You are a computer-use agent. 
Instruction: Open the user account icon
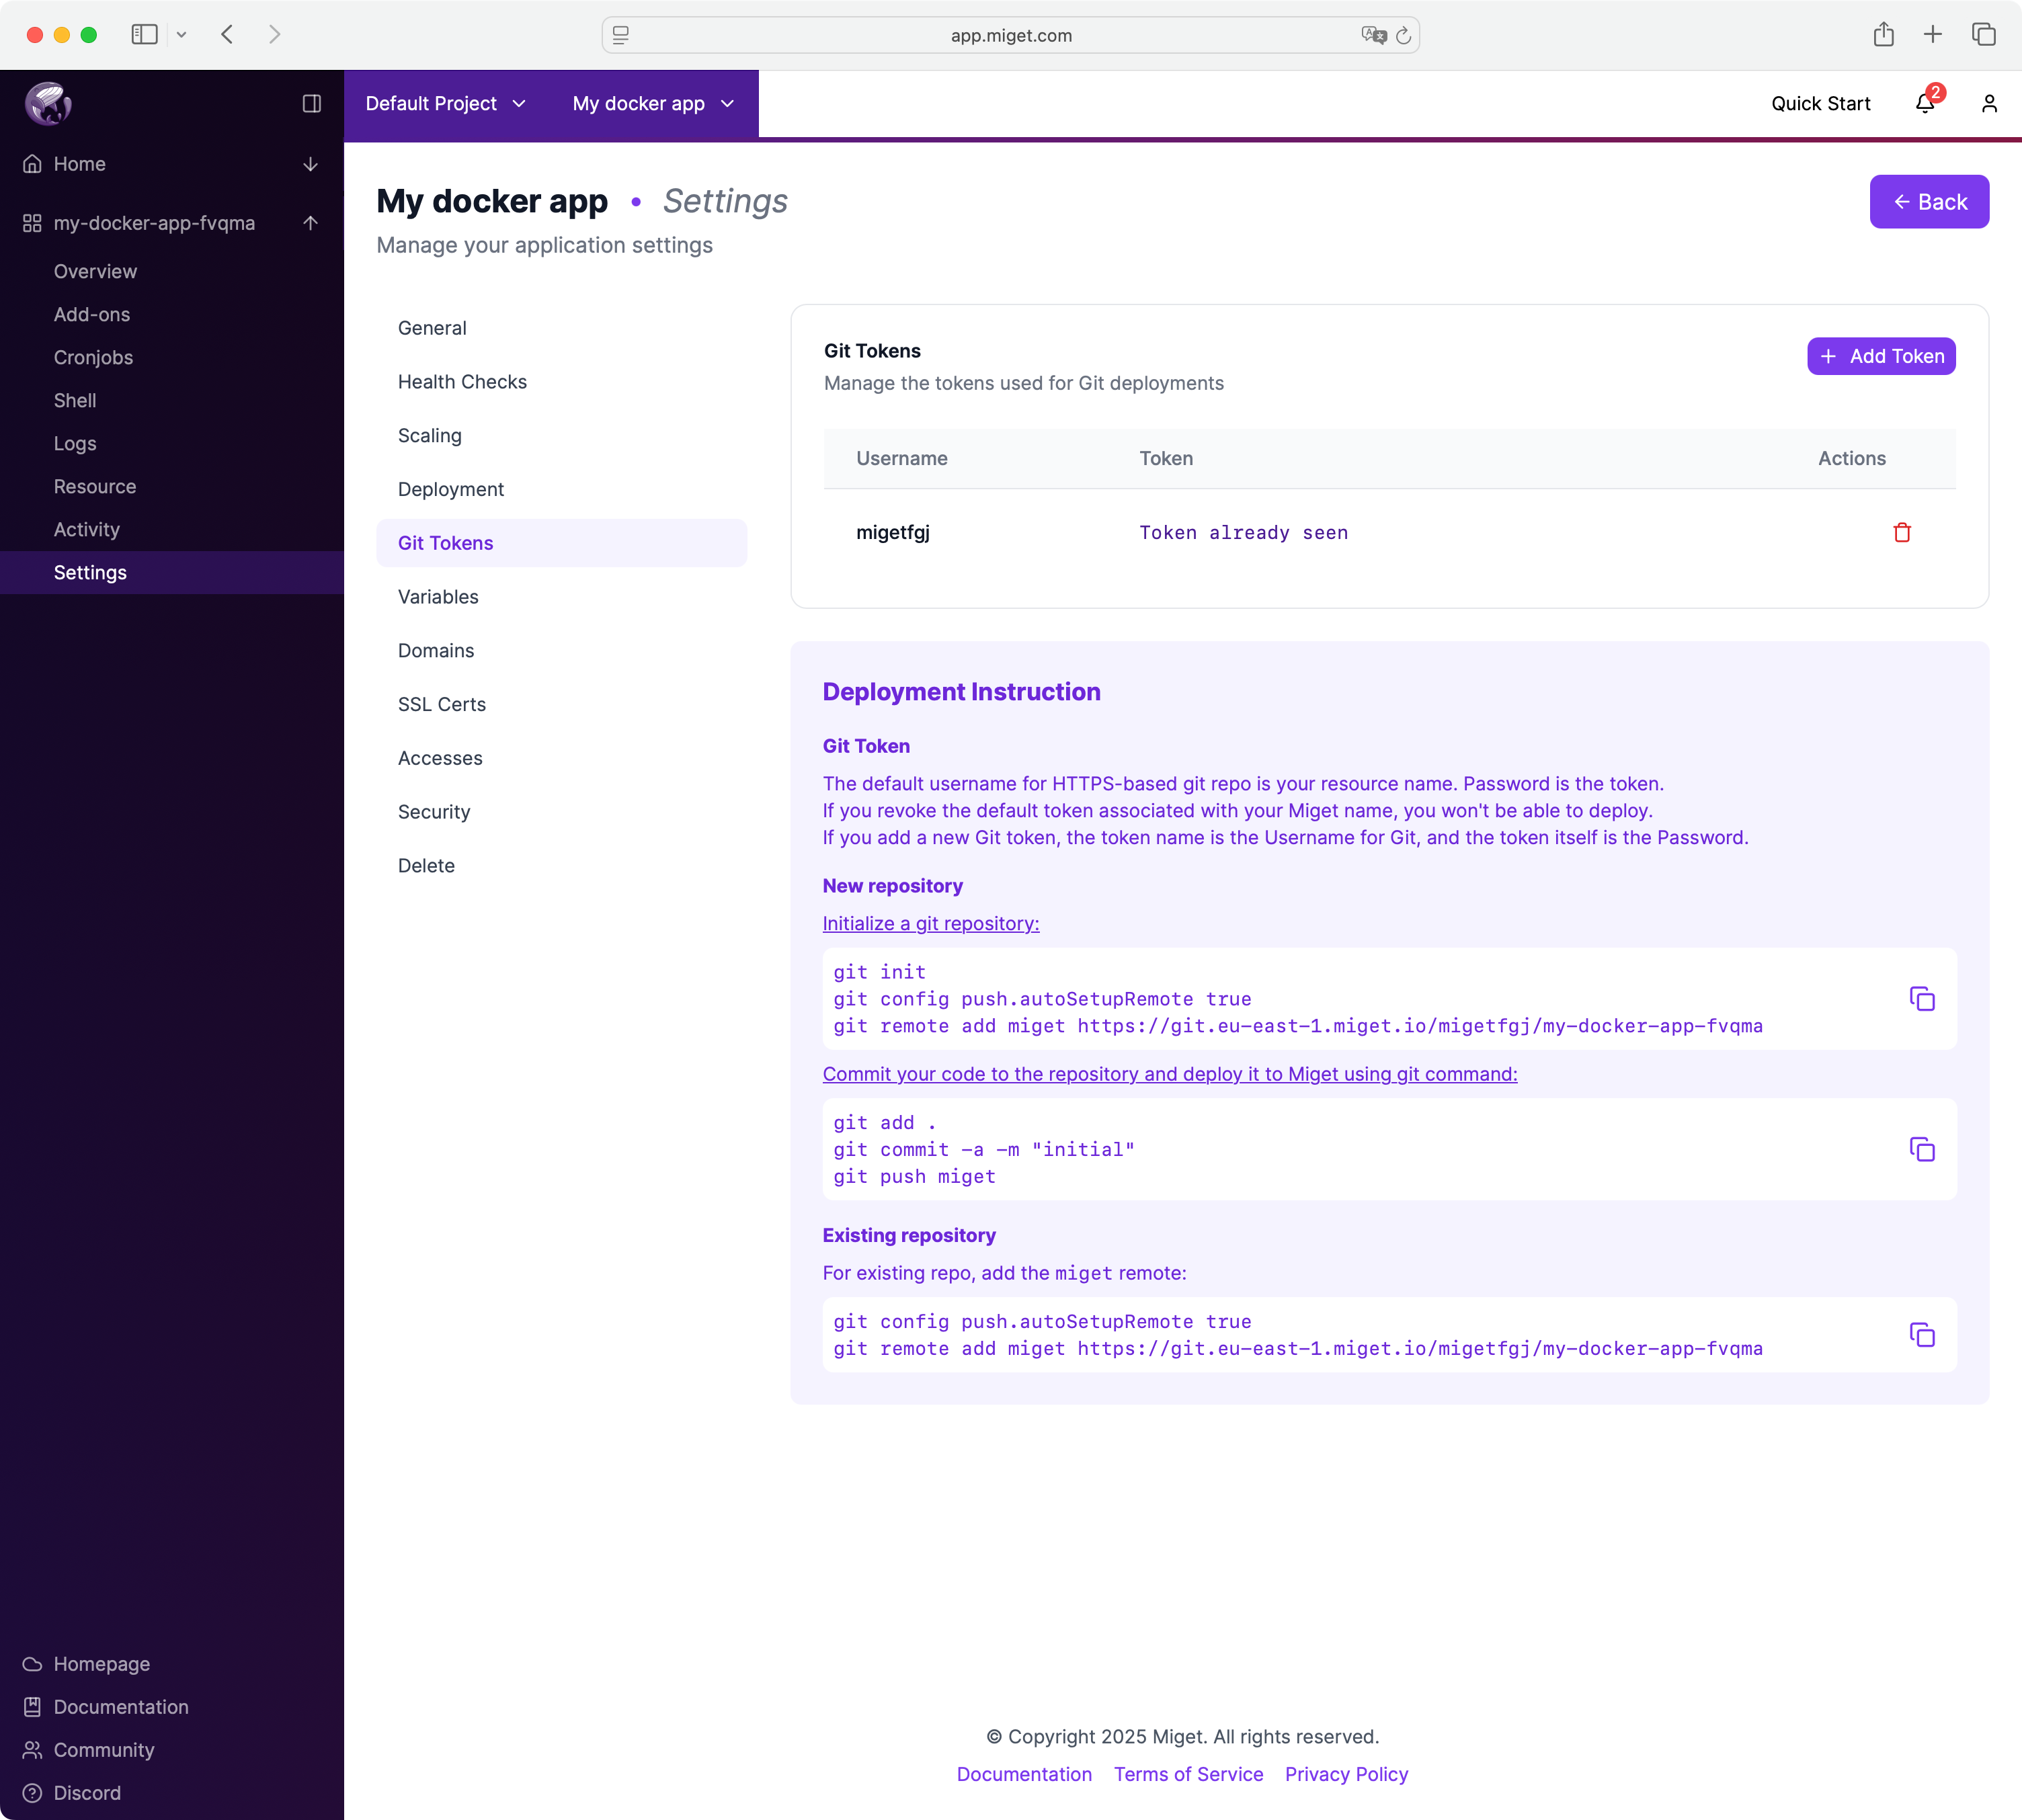click(x=1989, y=103)
